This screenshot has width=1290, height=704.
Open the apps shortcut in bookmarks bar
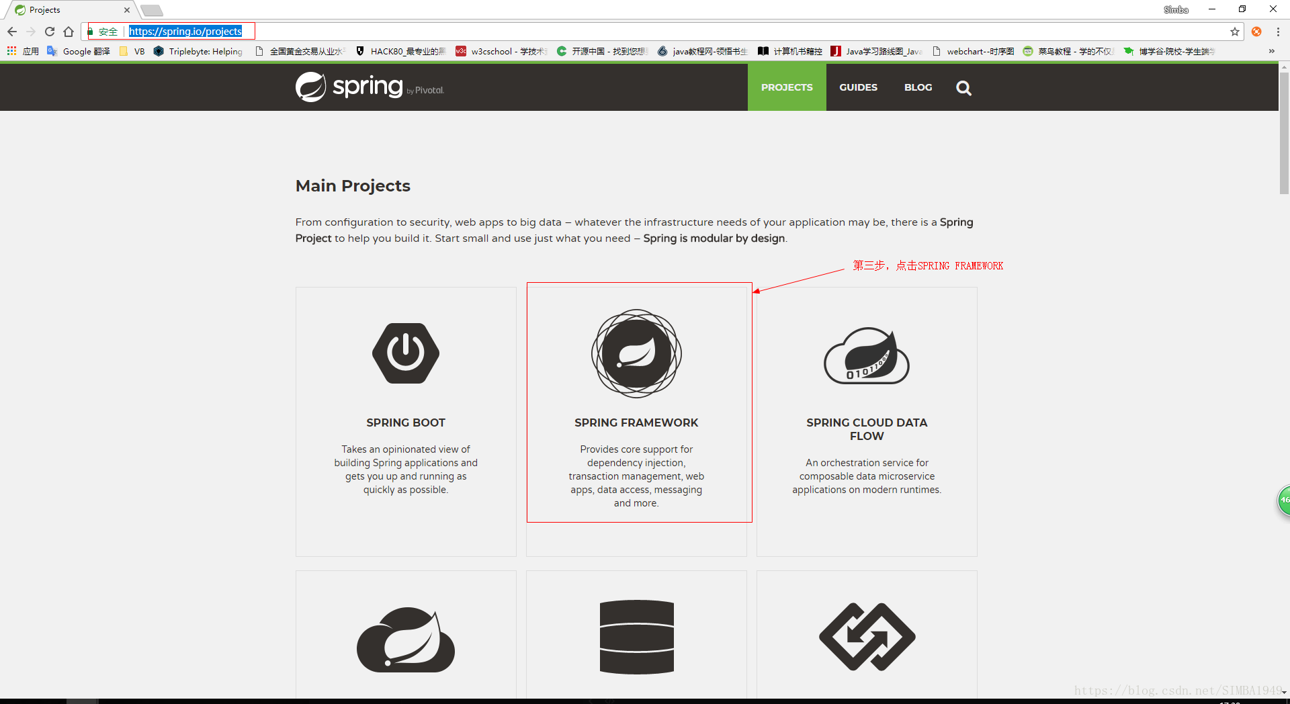(x=23, y=51)
